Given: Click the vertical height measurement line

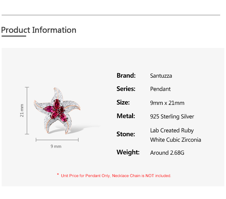Looking at the screenshot, I should pos(27,110).
